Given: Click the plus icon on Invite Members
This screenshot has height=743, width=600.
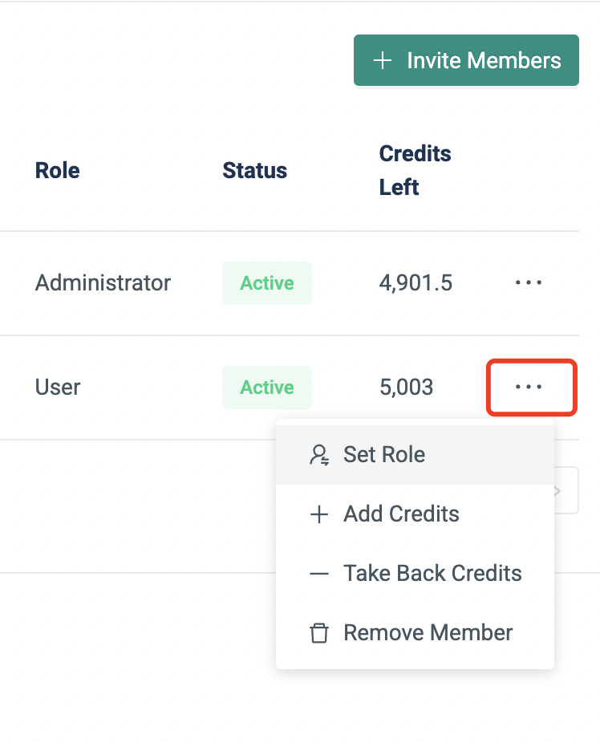Looking at the screenshot, I should (383, 60).
